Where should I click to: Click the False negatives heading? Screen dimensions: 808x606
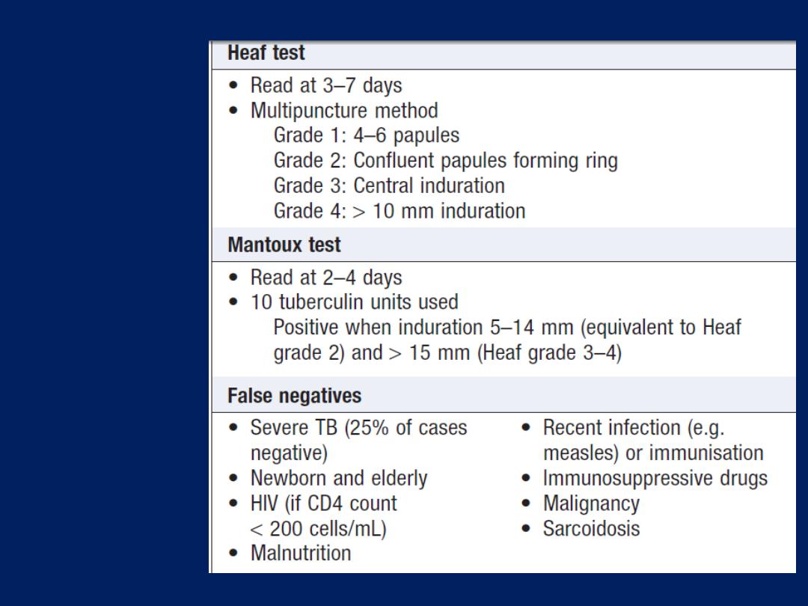[294, 396]
